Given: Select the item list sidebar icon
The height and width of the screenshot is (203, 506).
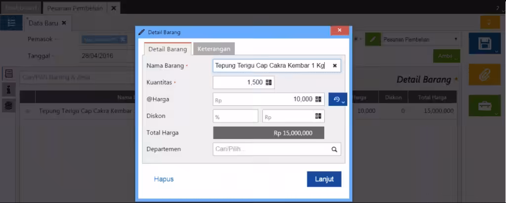Looking at the screenshot, I should (x=9, y=74).
